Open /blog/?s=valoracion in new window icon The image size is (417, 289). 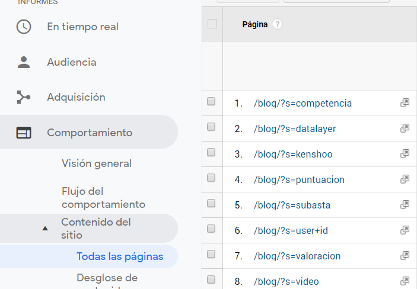tap(405, 255)
